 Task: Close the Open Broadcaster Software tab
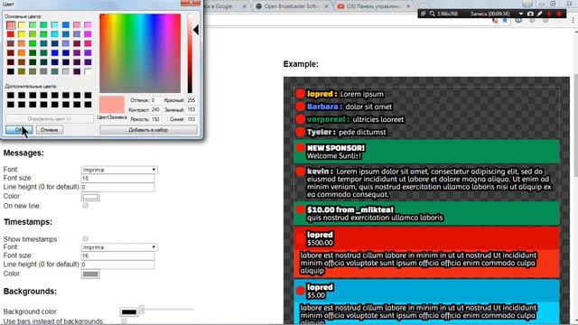click(326, 6)
